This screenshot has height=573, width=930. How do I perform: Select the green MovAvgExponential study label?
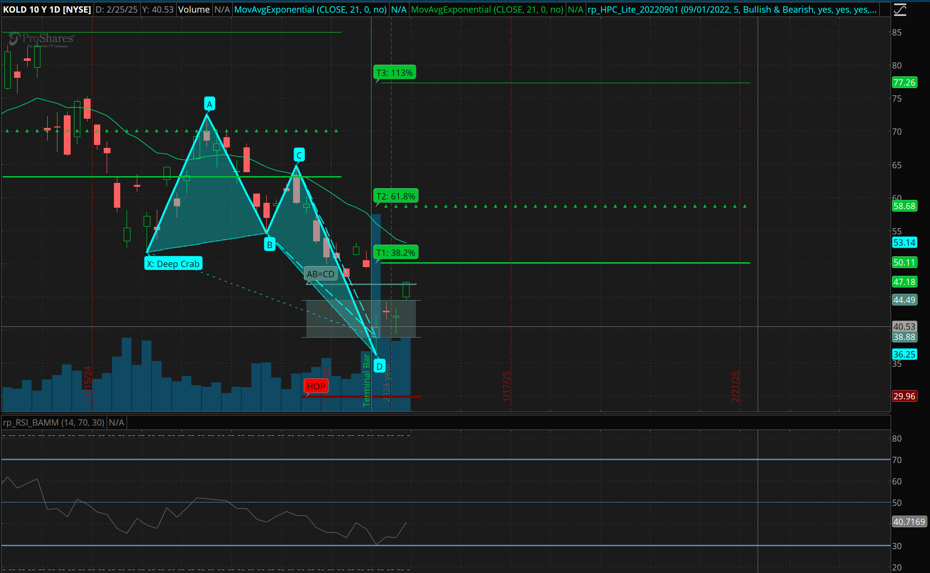point(487,10)
